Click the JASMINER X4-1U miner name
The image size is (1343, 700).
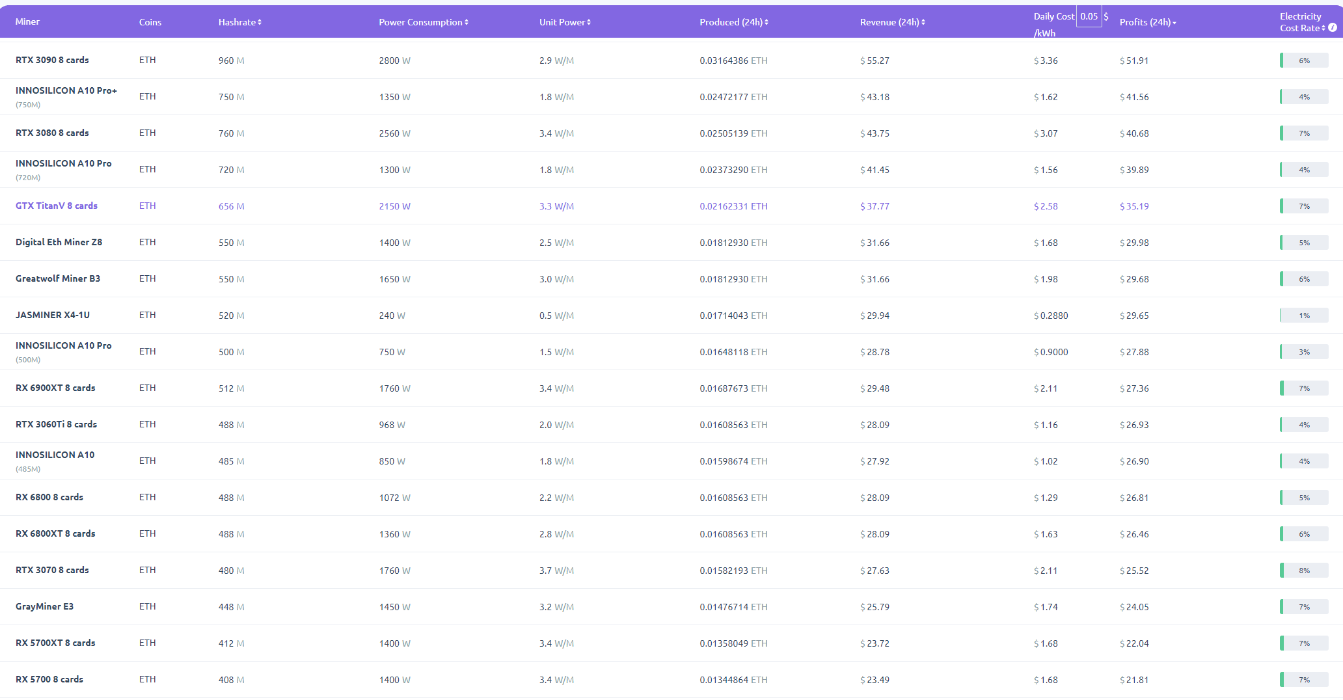pyautogui.click(x=53, y=315)
